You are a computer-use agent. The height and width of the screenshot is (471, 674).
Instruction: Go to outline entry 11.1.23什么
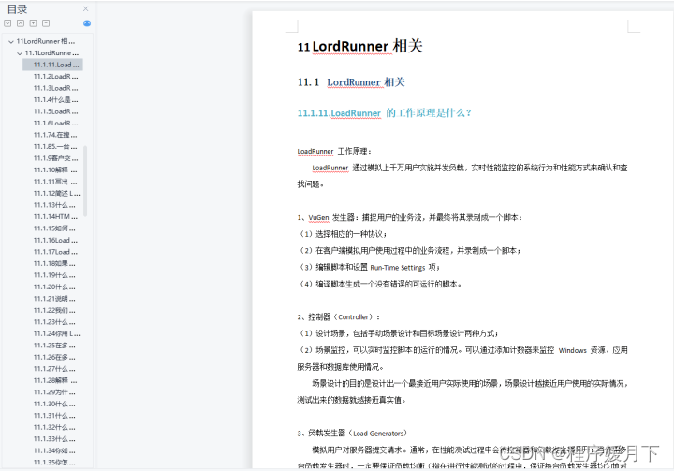tap(54, 322)
